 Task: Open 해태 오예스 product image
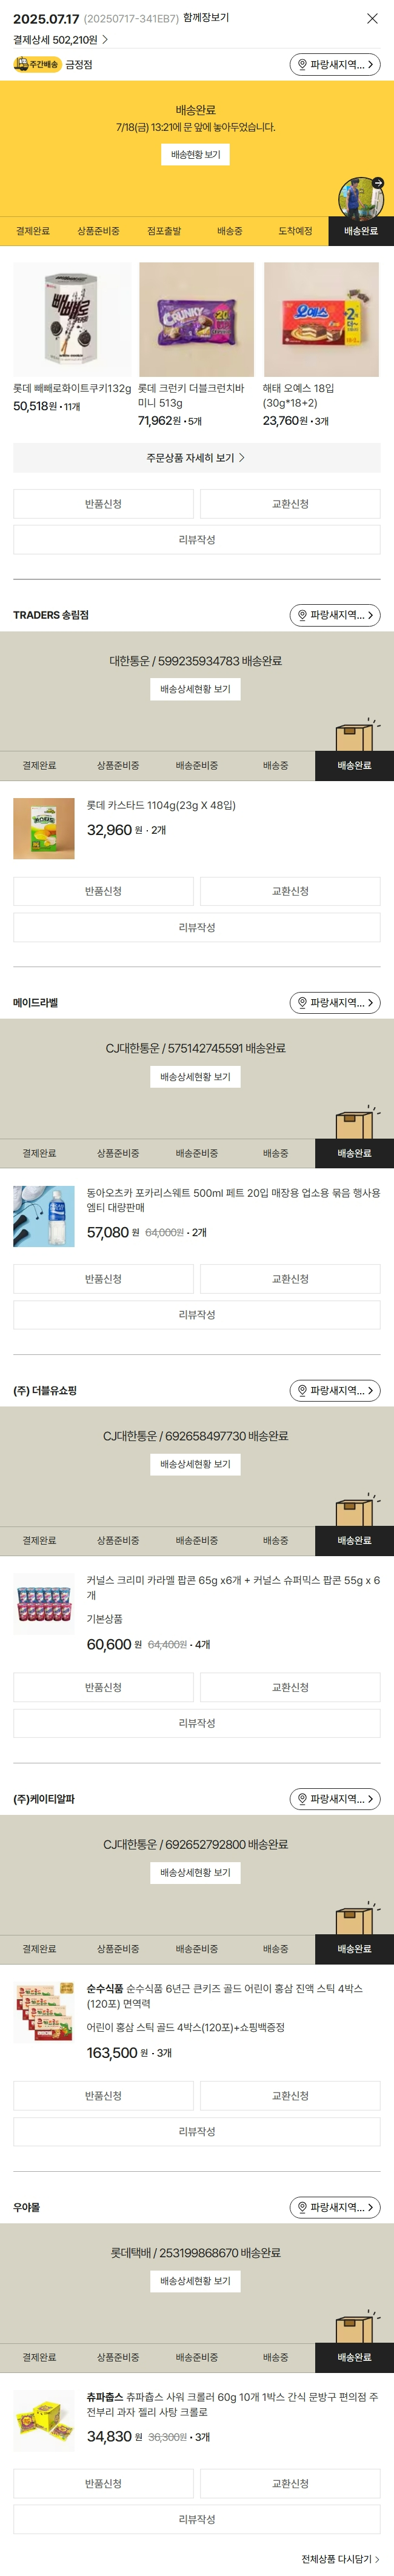321,320
